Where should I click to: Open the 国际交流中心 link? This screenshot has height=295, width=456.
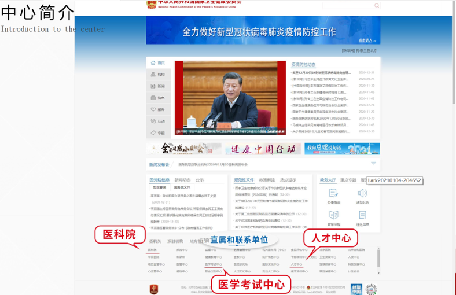(x=270, y=264)
